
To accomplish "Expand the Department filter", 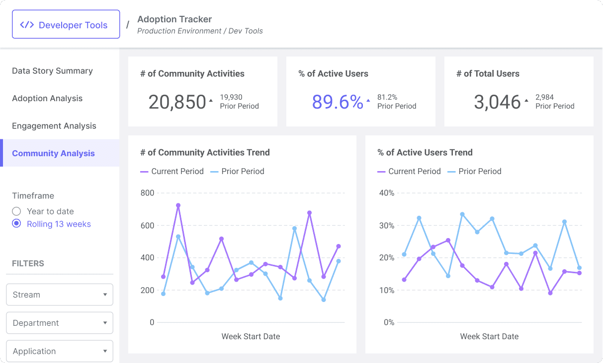I will [59, 322].
